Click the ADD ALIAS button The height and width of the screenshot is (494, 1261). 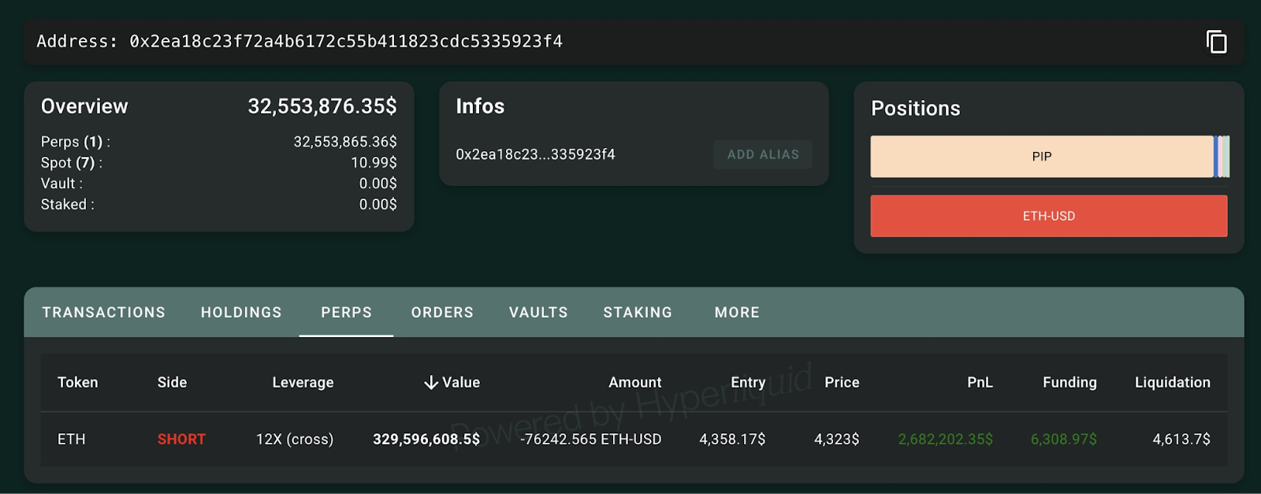click(x=762, y=154)
